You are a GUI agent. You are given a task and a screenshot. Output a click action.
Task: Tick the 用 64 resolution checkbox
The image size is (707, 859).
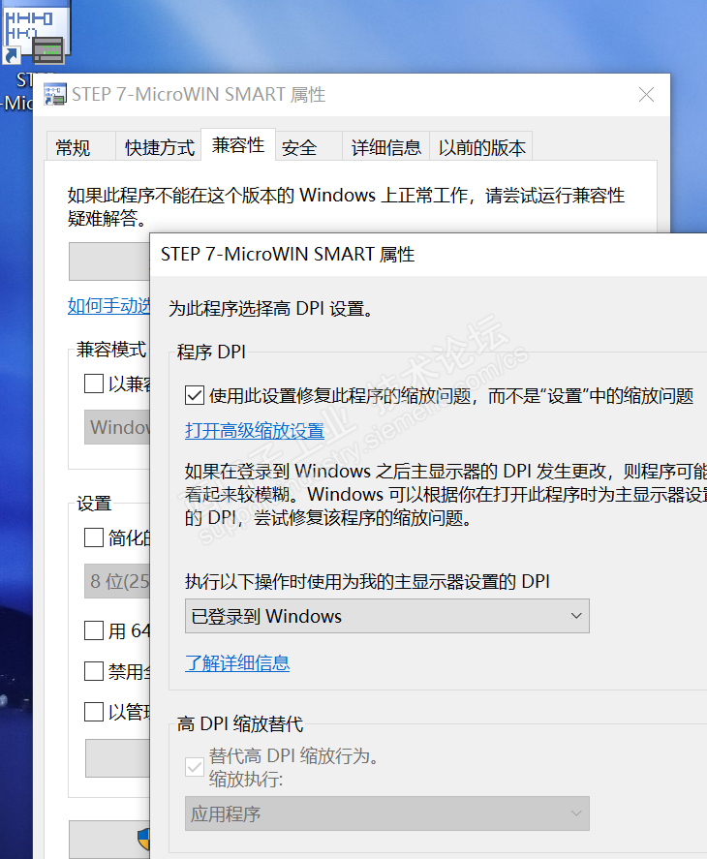click(x=94, y=630)
